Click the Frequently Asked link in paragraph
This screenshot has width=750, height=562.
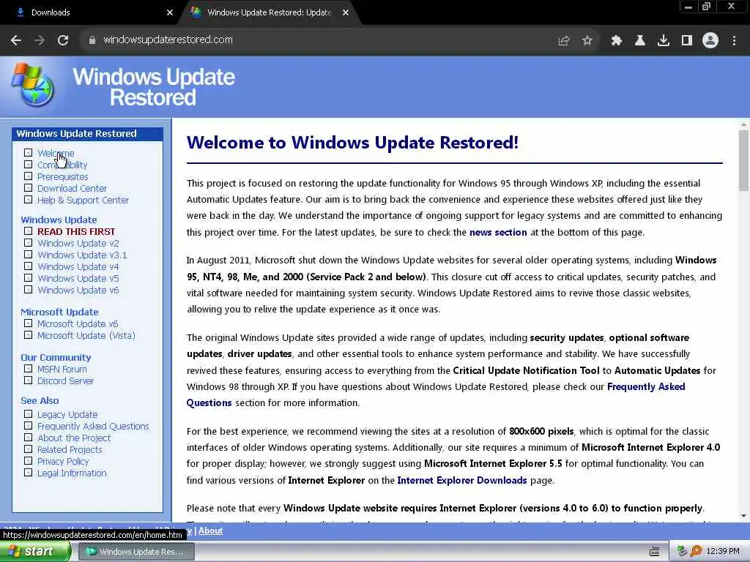(646, 386)
